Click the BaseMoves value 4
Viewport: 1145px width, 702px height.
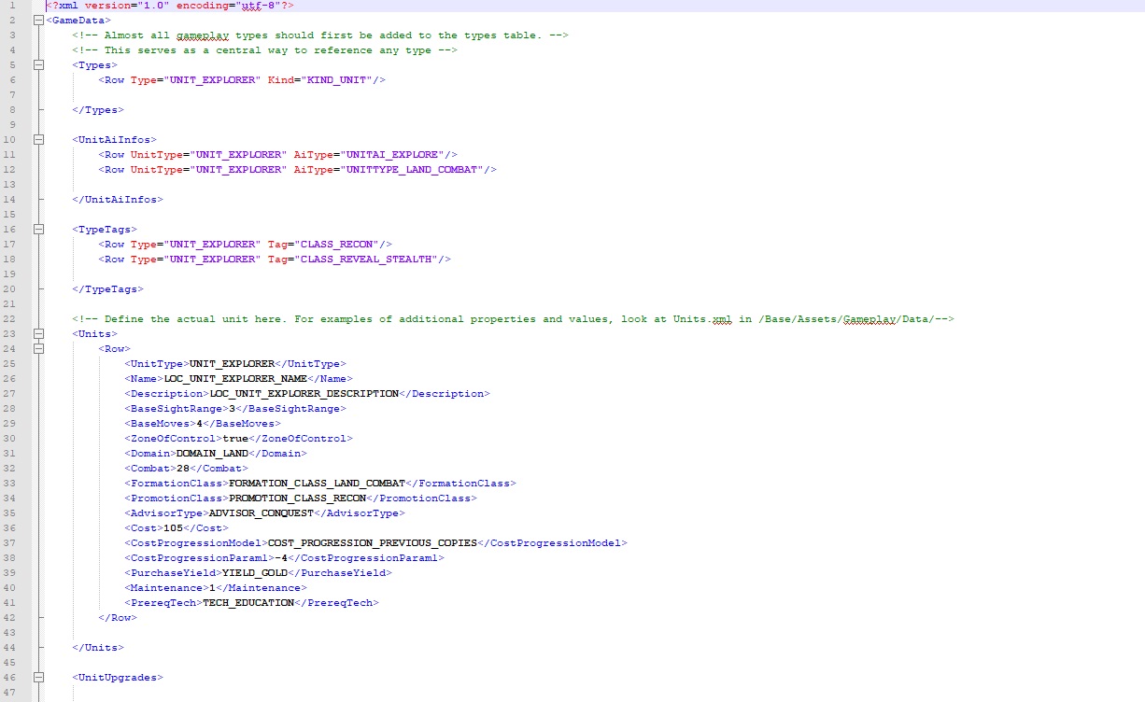[x=199, y=424]
